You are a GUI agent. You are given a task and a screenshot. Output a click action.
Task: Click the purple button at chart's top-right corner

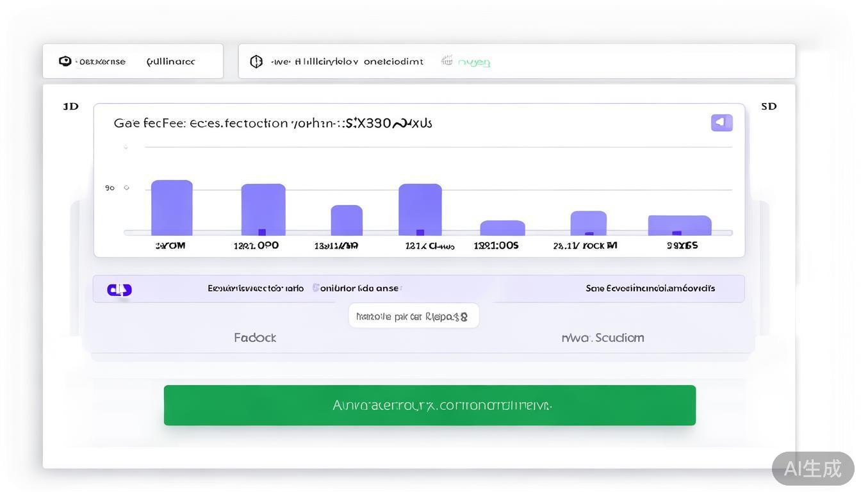pyautogui.click(x=721, y=122)
